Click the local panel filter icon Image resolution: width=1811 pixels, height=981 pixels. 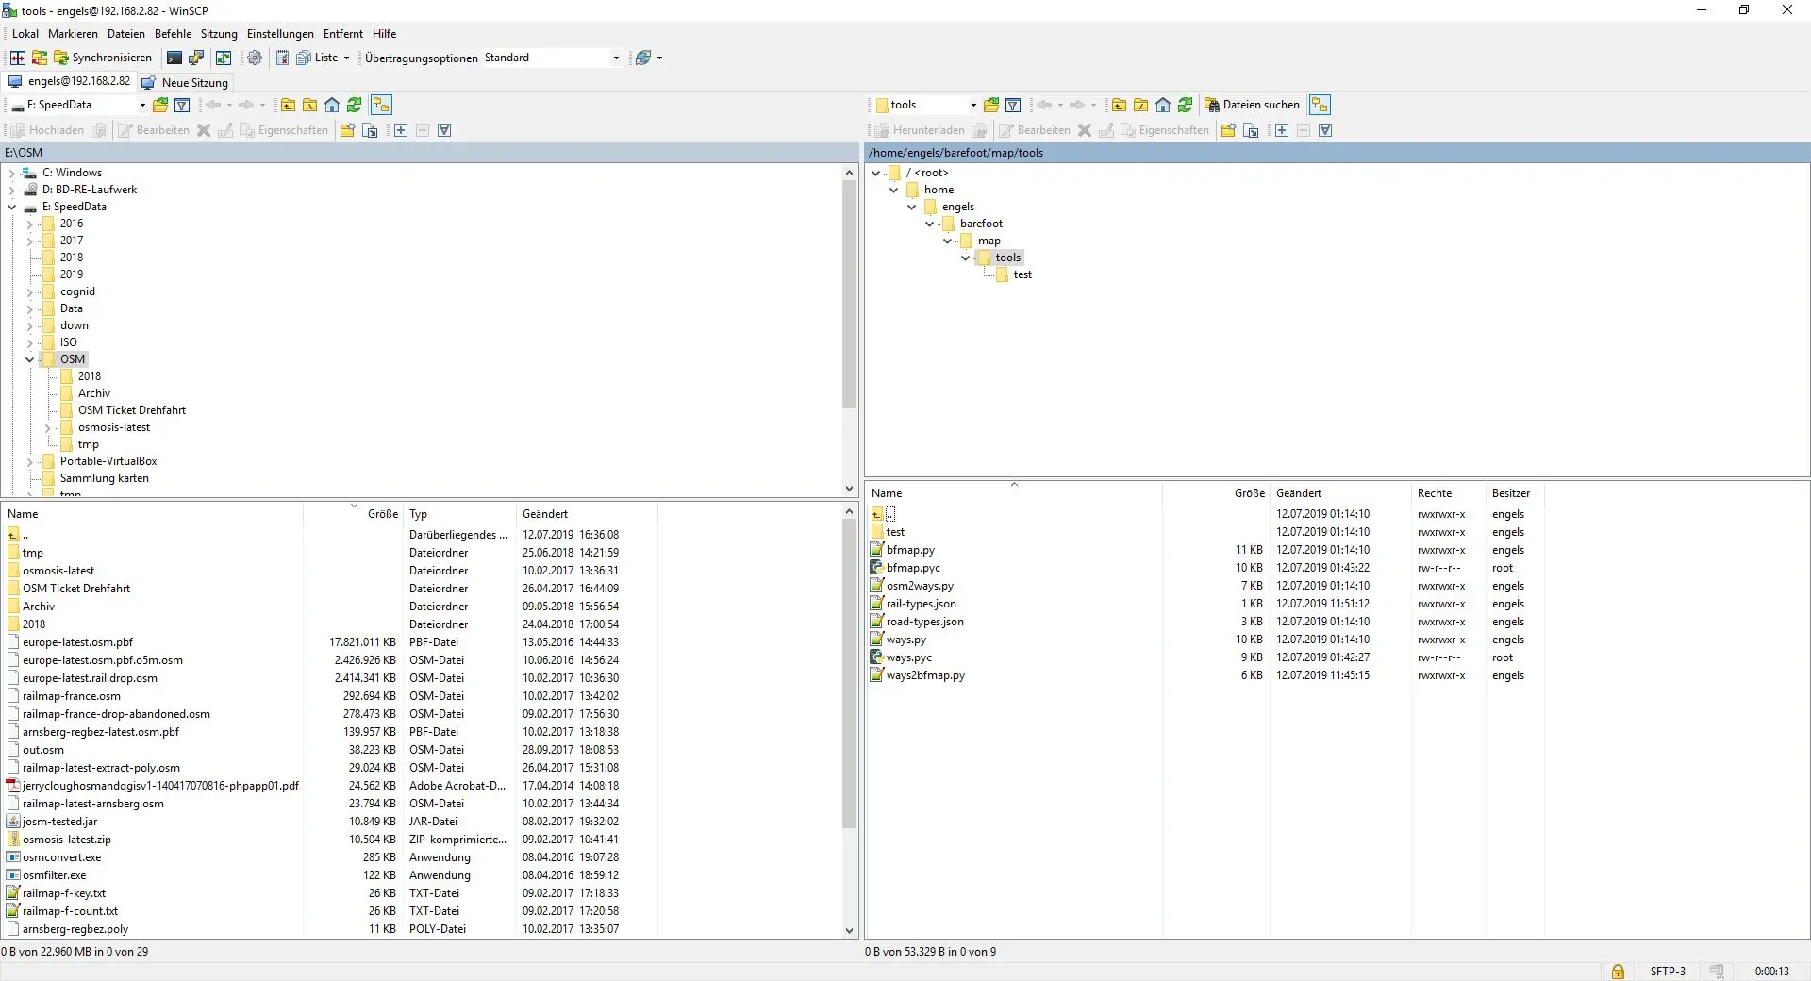[x=182, y=105]
